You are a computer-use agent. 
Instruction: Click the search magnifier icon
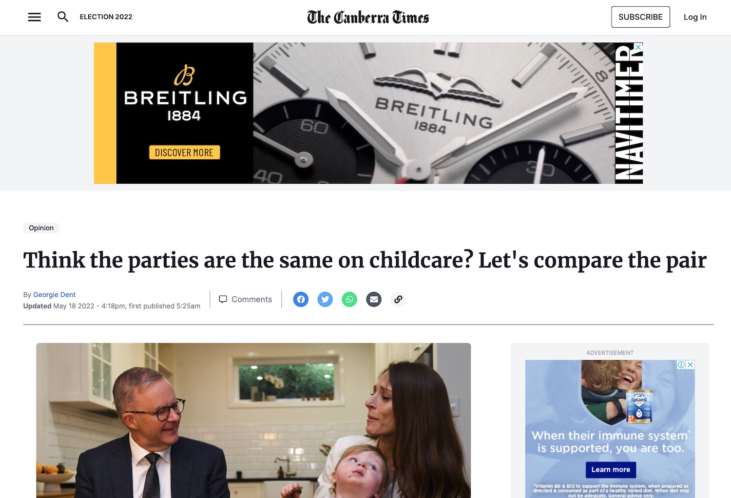63,17
